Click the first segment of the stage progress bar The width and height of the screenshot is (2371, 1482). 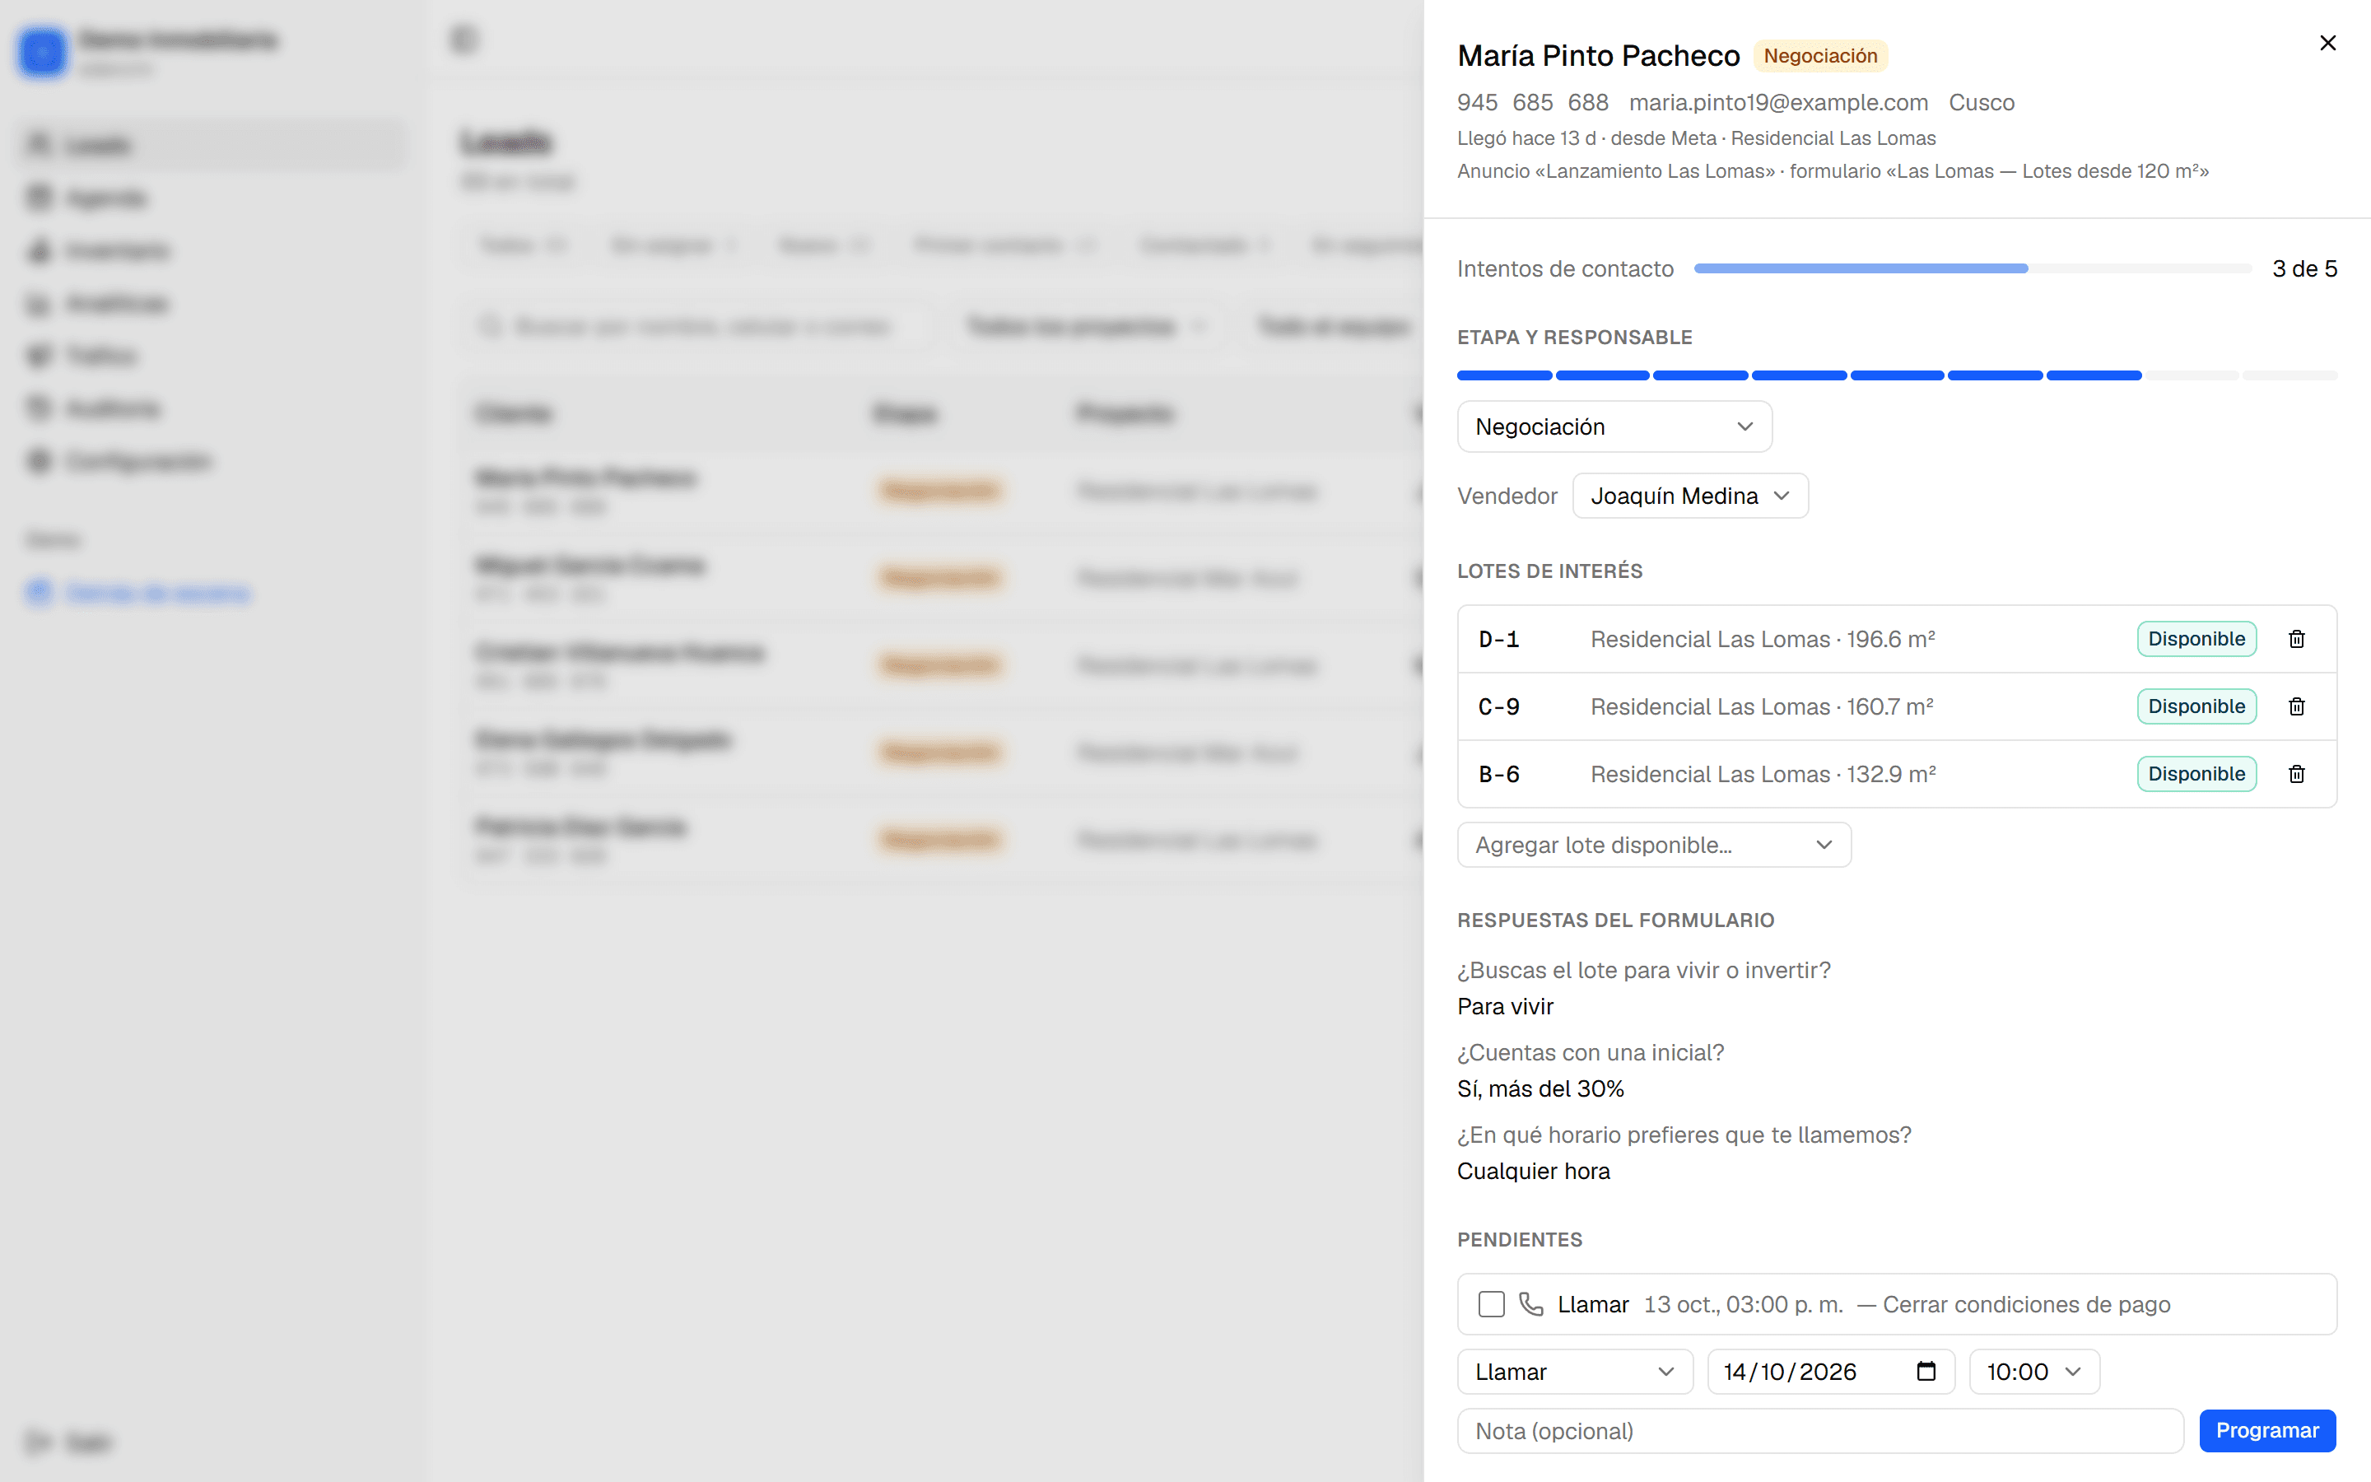1504,375
